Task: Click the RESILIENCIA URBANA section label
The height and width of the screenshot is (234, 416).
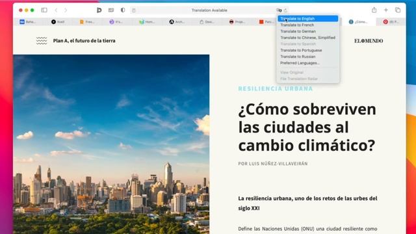Action: point(276,88)
